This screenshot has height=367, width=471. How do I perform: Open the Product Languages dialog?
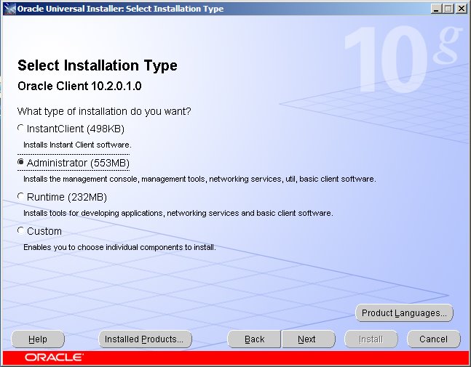(404, 313)
